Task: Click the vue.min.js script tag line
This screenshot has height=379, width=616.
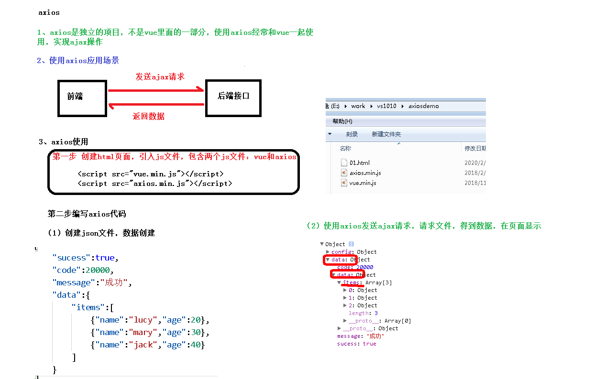Action: point(150,174)
